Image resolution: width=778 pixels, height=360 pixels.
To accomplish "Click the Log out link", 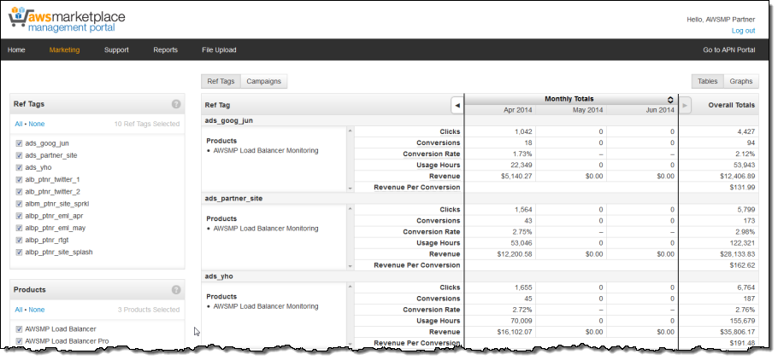I will (742, 31).
